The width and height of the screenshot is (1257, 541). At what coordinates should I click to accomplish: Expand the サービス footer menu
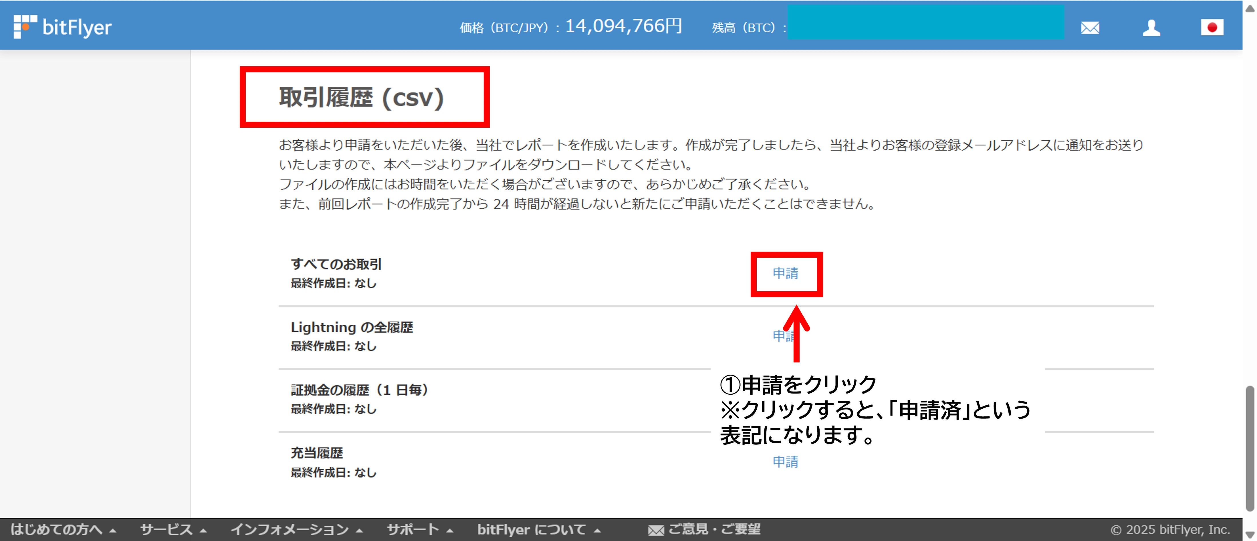[166, 529]
